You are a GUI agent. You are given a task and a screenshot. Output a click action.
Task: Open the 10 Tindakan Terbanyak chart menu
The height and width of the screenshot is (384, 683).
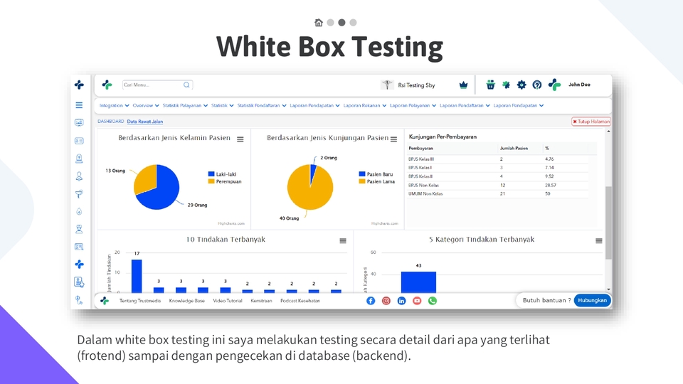pos(343,241)
